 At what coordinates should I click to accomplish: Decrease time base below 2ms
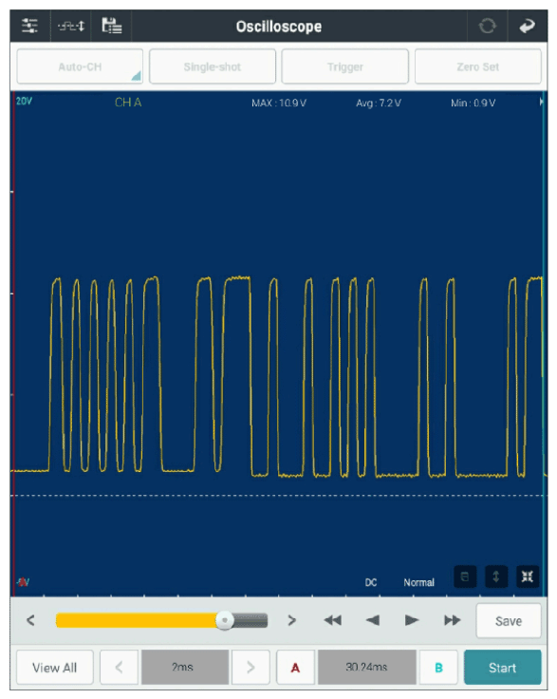tap(119, 668)
